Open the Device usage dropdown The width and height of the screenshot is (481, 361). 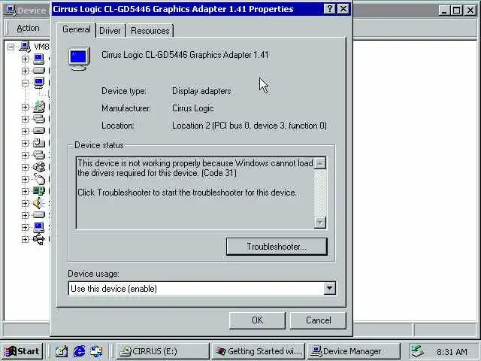(x=329, y=288)
